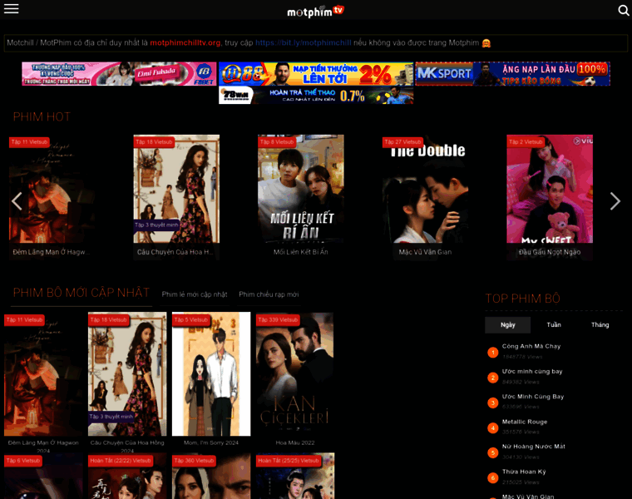The image size is (632, 499).
Task: Click the FBBET Eimi Fukada banner ad
Action: pos(119,74)
